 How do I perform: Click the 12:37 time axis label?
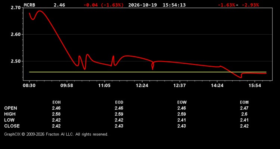coord(179,86)
